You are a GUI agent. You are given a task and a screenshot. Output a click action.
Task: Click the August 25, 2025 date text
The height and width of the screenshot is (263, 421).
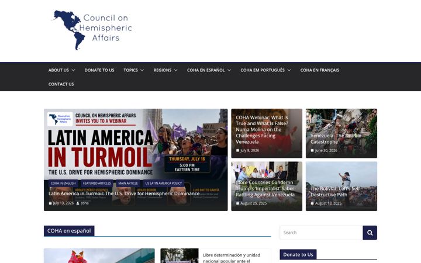click(253, 203)
